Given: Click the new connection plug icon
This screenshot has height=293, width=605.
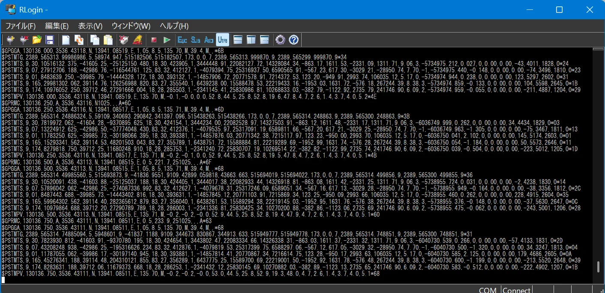Looking at the screenshot, I should (x=11, y=40).
